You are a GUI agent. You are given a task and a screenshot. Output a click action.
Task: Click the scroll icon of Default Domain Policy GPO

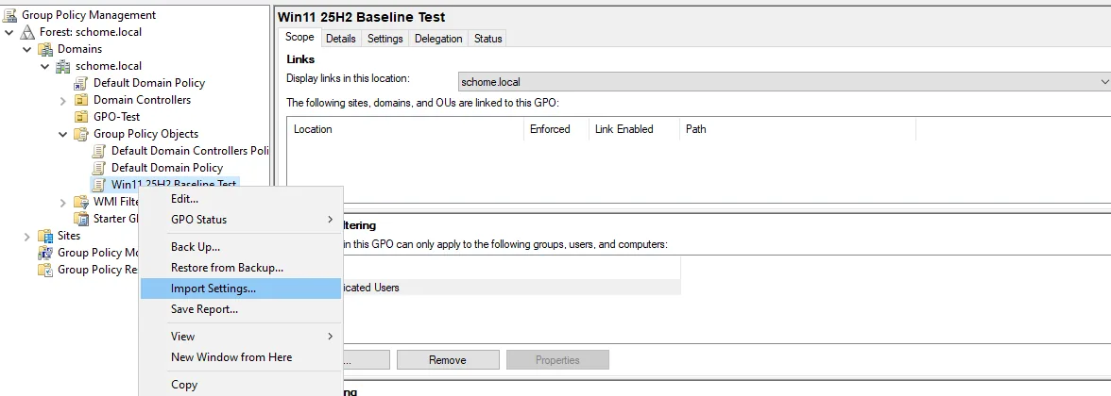coord(99,168)
